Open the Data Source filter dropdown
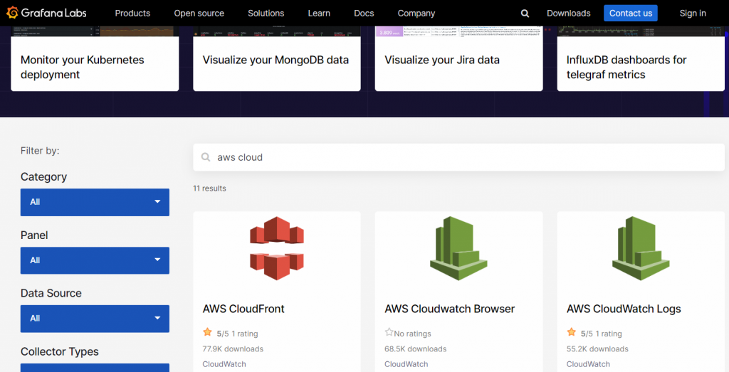Viewport: 729px width, 372px height. tap(95, 319)
